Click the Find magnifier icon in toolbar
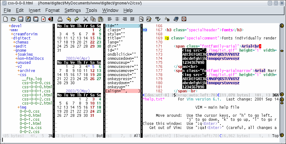This screenshot has height=144, width=286. [x=141, y=19]
